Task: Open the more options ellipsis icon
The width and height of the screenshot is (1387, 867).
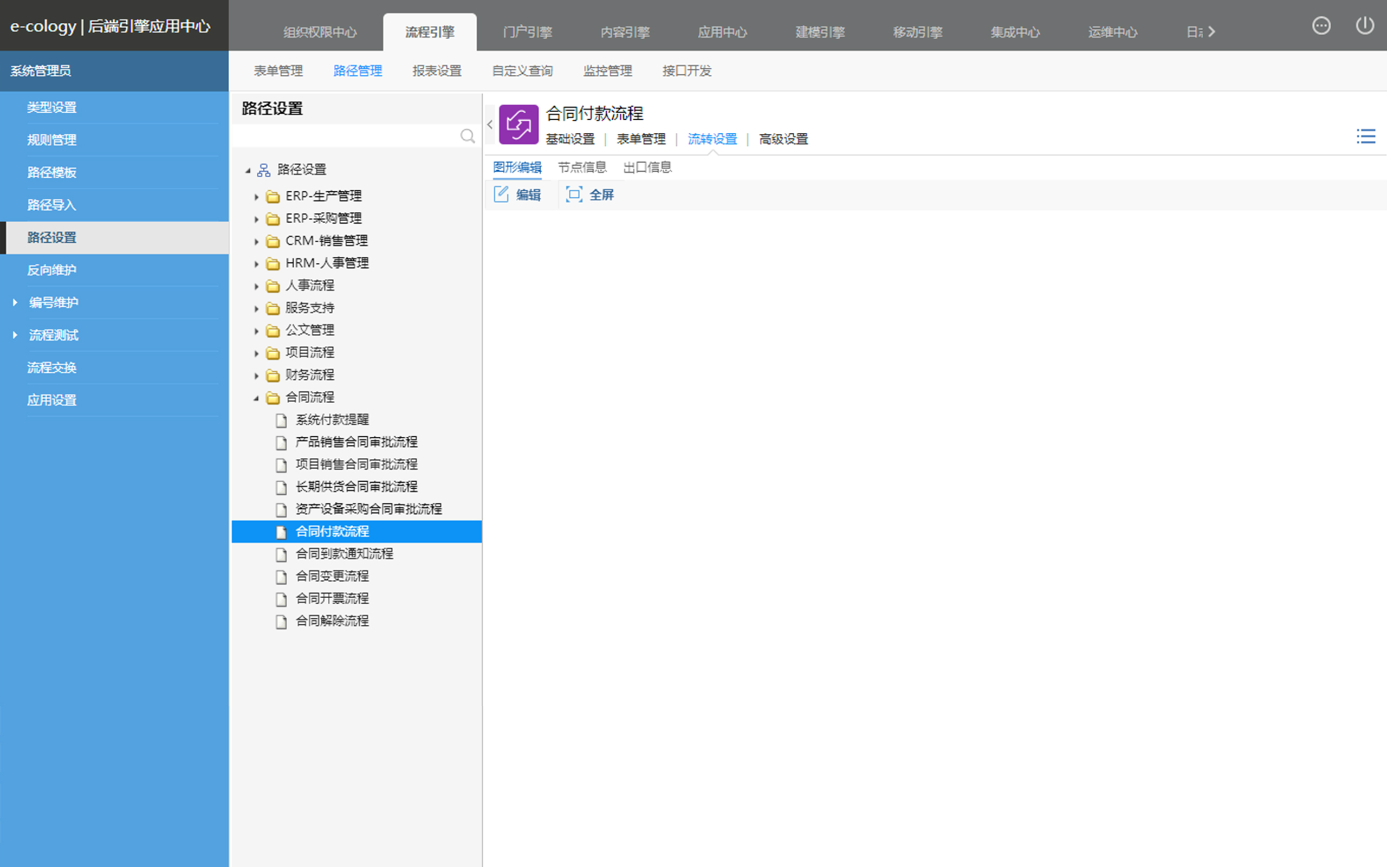Action: tap(1320, 26)
